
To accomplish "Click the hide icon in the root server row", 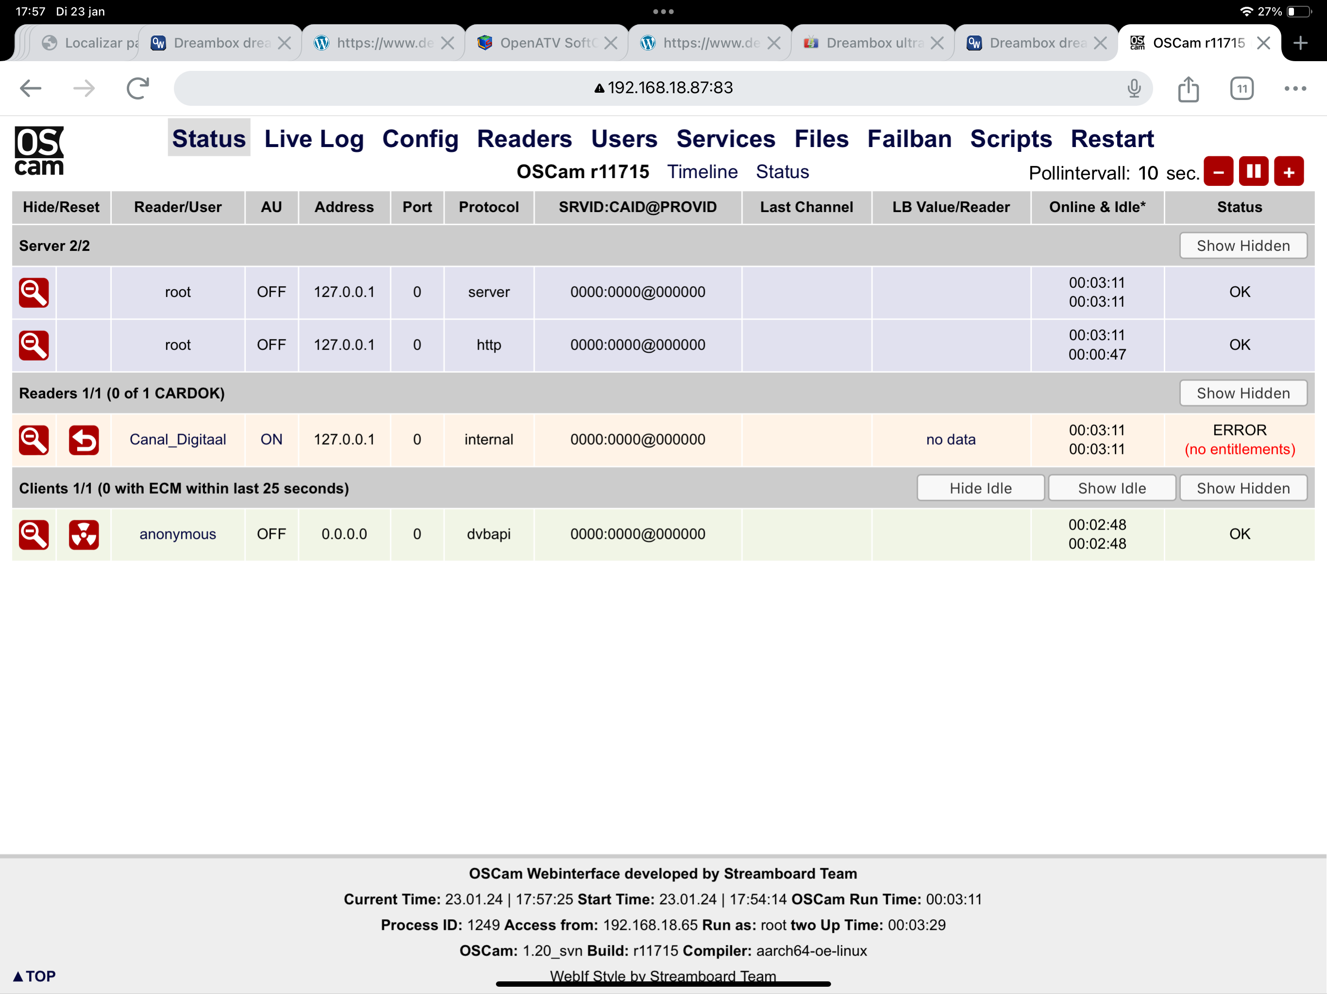I will click(34, 293).
